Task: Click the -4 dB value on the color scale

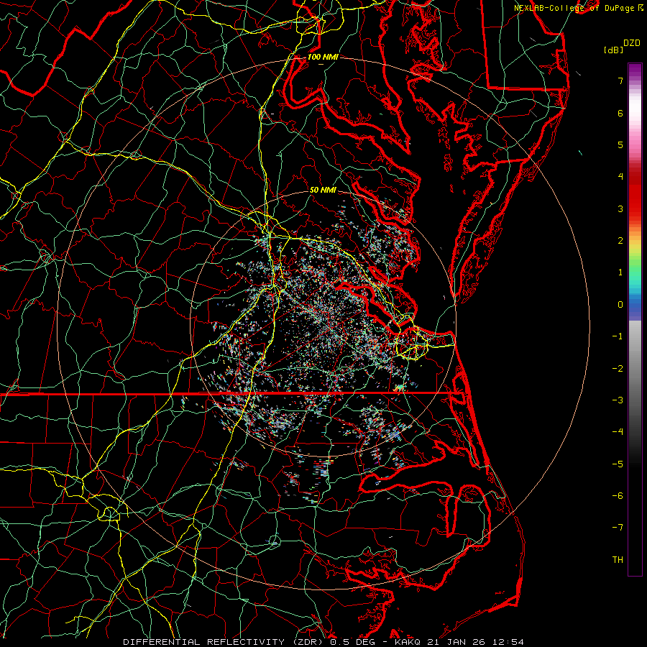Action: pos(618,432)
